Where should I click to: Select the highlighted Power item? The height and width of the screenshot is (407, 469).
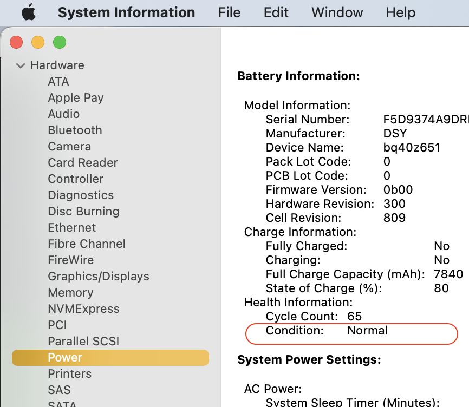click(64, 357)
